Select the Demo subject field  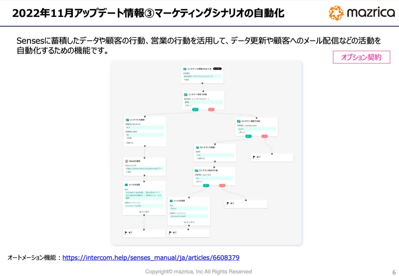pyautogui.click(x=189, y=208)
